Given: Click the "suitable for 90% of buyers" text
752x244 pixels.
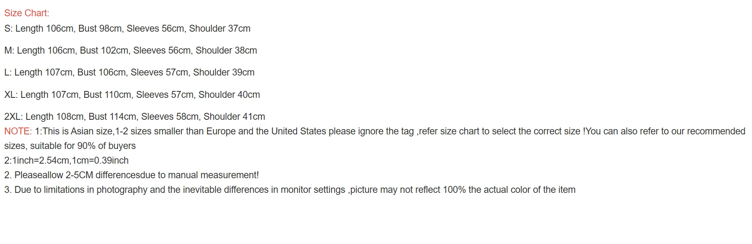Looking at the screenshot, I should click(x=83, y=146).
